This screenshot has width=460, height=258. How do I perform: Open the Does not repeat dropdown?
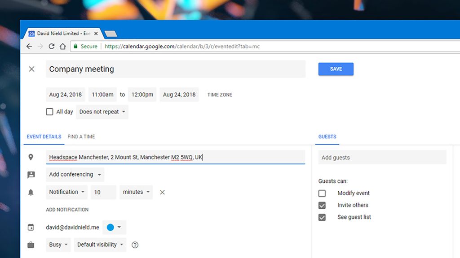[x=102, y=112]
